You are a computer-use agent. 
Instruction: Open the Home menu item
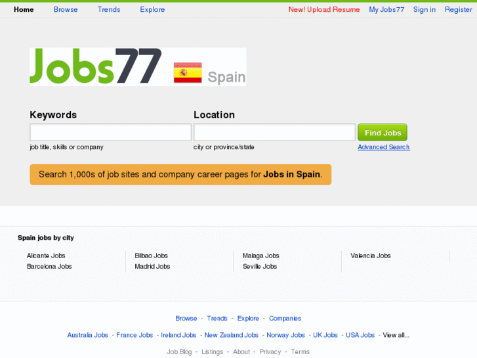click(x=24, y=9)
